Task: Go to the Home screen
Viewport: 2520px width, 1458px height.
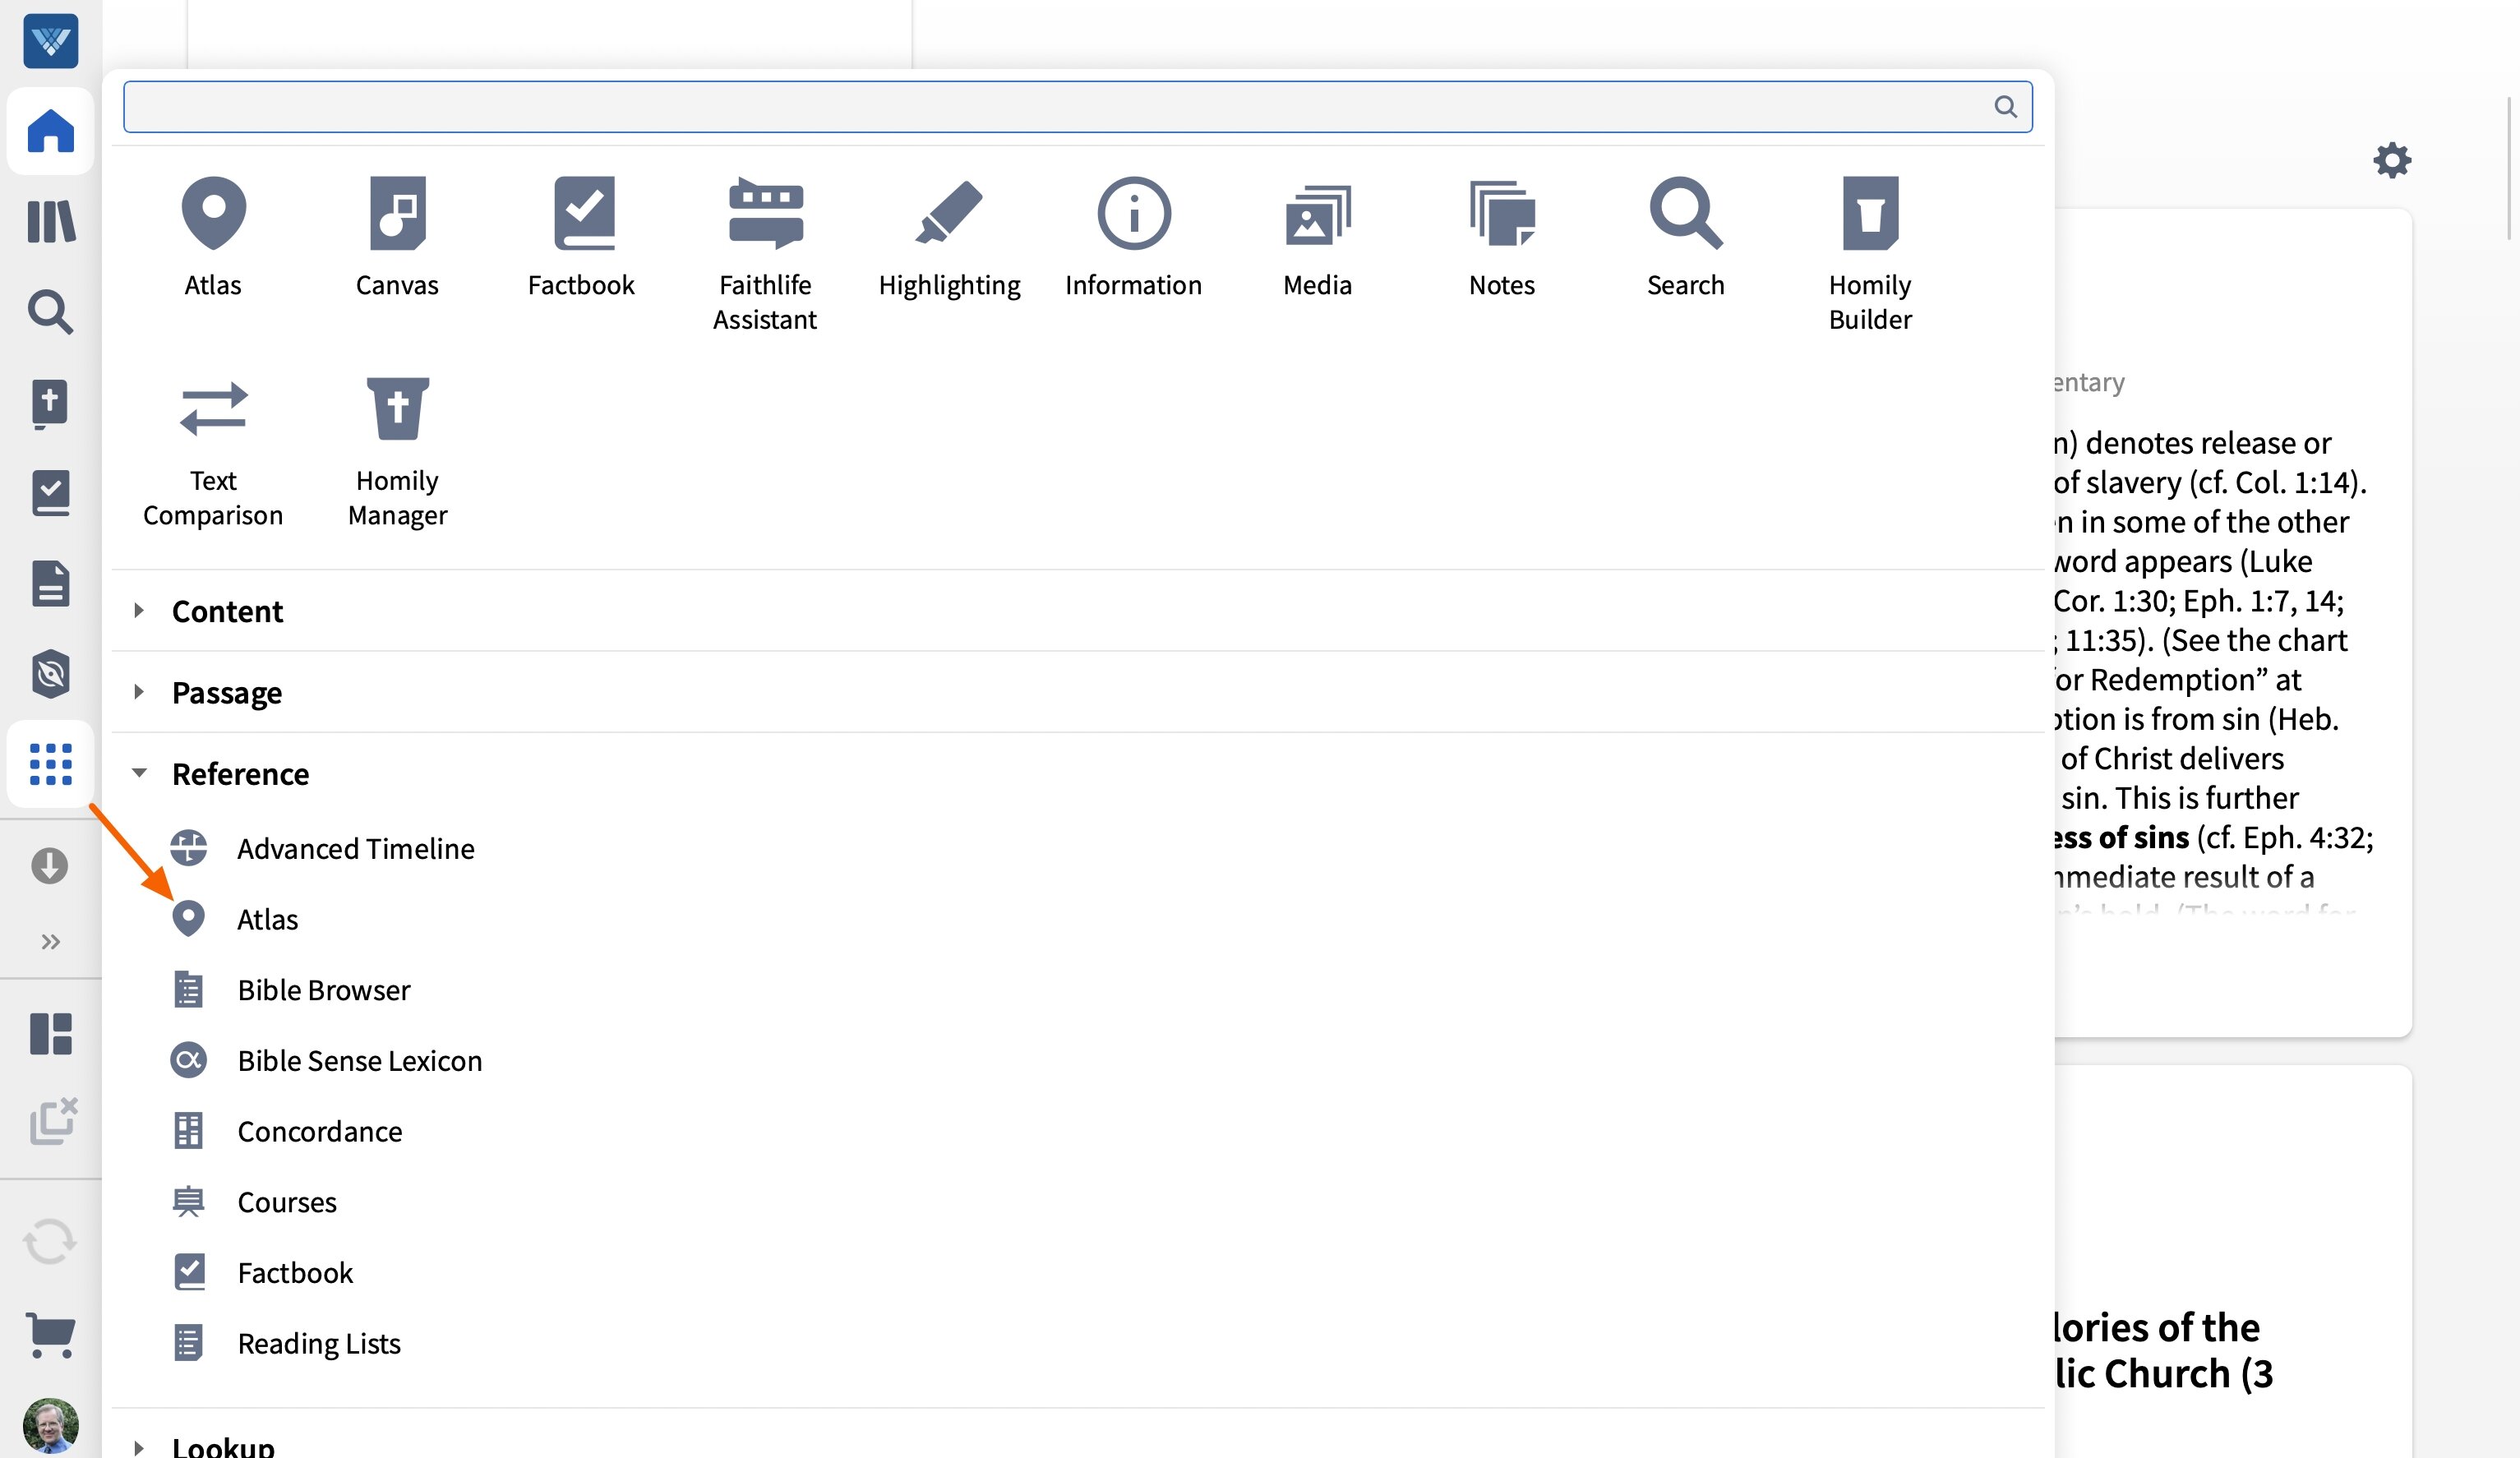Action: 50,131
